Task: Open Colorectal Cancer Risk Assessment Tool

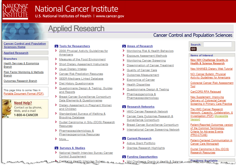Action: (x=212, y=85)
